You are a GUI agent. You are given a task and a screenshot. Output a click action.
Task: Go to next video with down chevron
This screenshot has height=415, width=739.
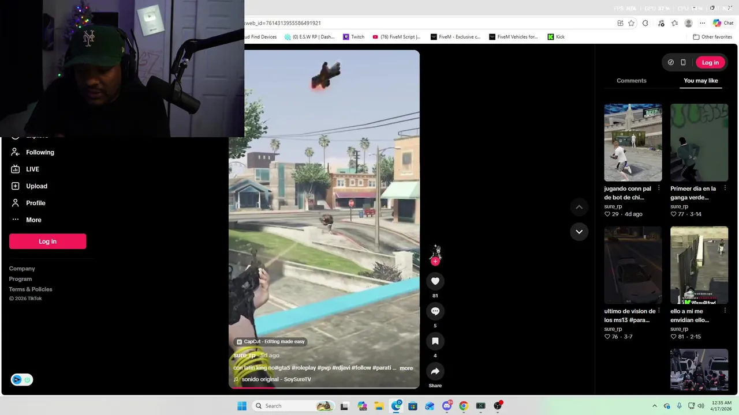[579, 232]
